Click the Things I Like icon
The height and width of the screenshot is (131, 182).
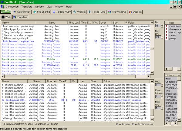(x=89, y=12)
